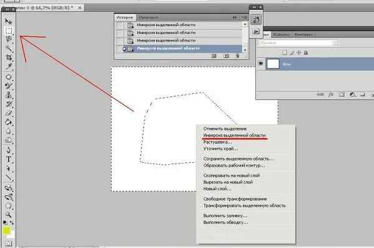Select the Eraser tool
Screen dimensions: 374x248
[9, 113]
